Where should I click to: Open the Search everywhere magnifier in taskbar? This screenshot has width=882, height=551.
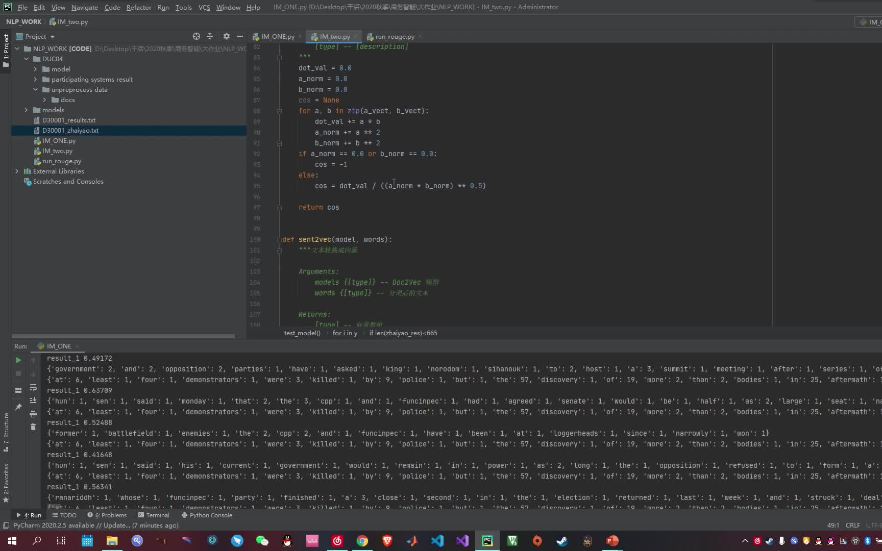(x=36, y=540)
